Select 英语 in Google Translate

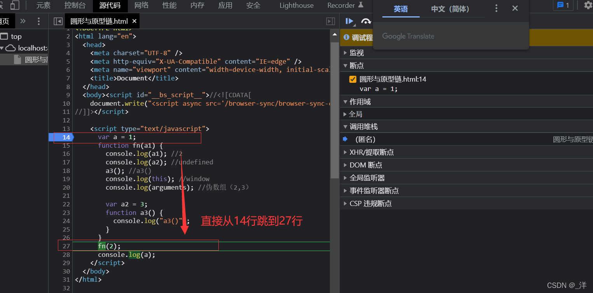401,9
